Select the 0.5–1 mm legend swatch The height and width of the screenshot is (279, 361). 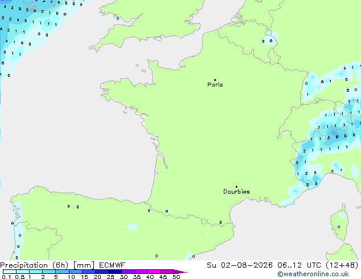point(23,272)
